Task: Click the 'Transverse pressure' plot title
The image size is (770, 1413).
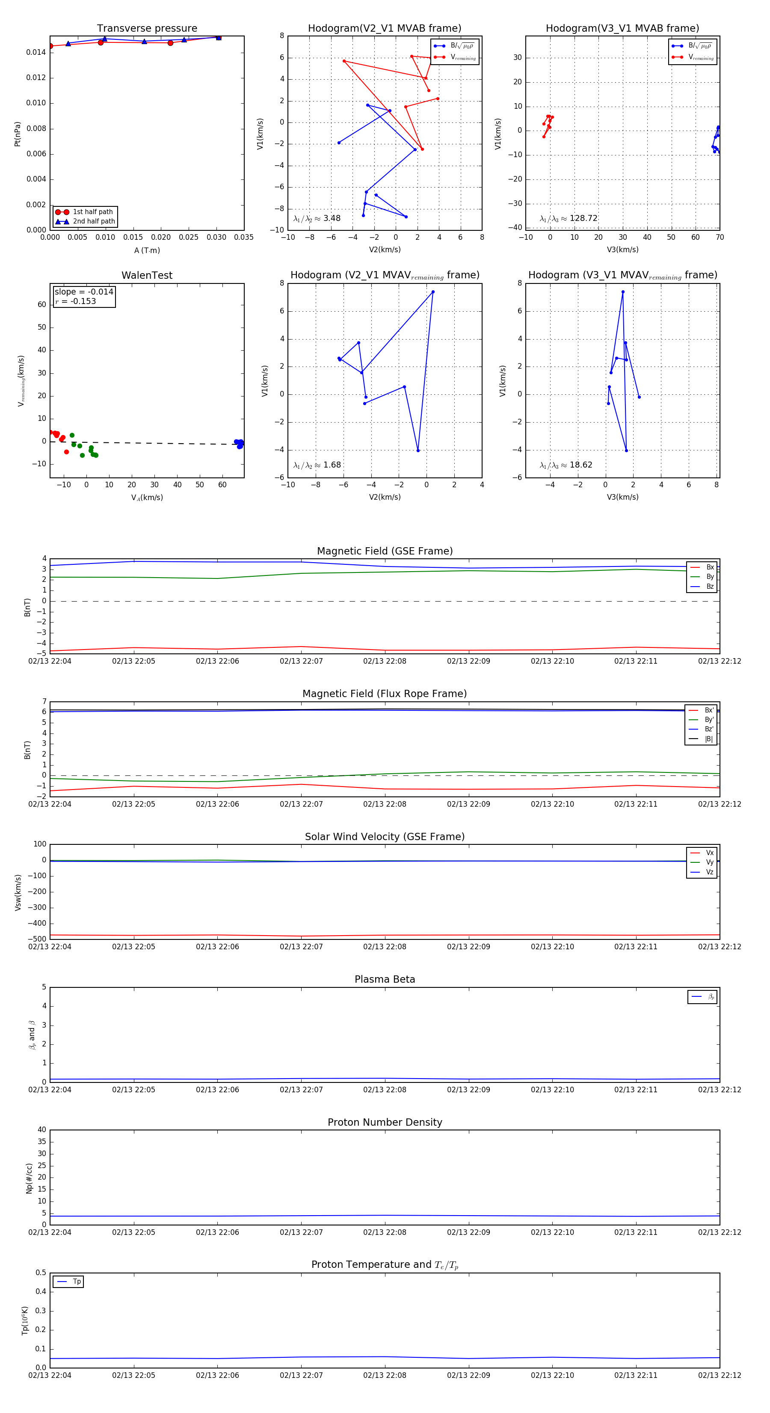Action: 147,29
